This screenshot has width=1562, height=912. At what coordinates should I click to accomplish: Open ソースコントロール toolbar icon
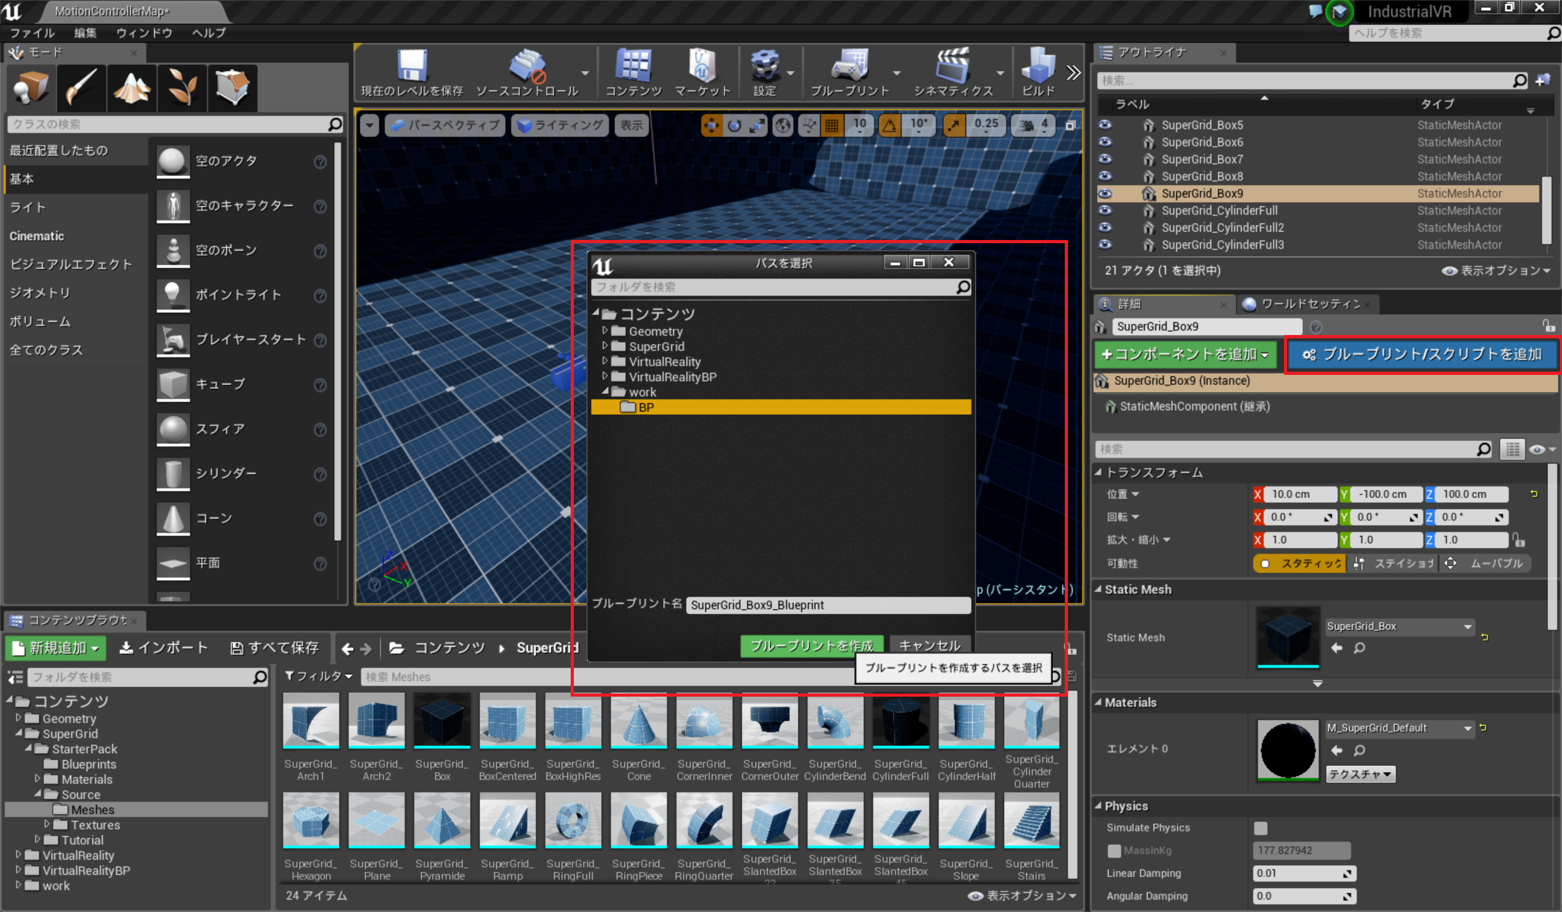coord(527,73)
